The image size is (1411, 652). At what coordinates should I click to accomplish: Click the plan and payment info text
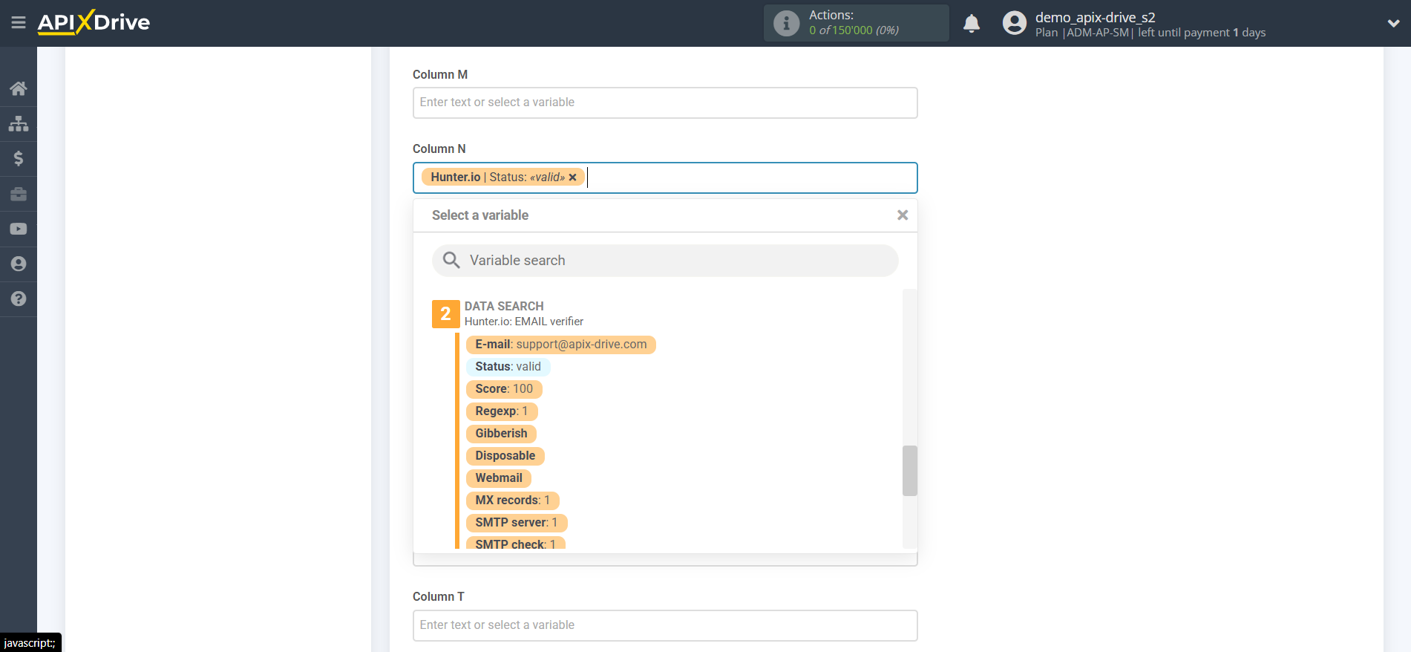[x=1150, y=33]
